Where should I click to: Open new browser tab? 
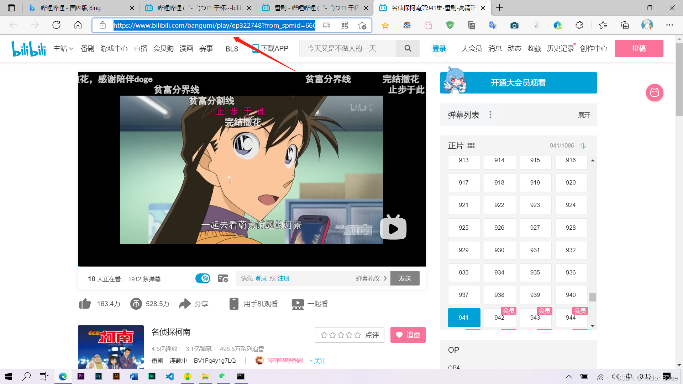point(500,8)
